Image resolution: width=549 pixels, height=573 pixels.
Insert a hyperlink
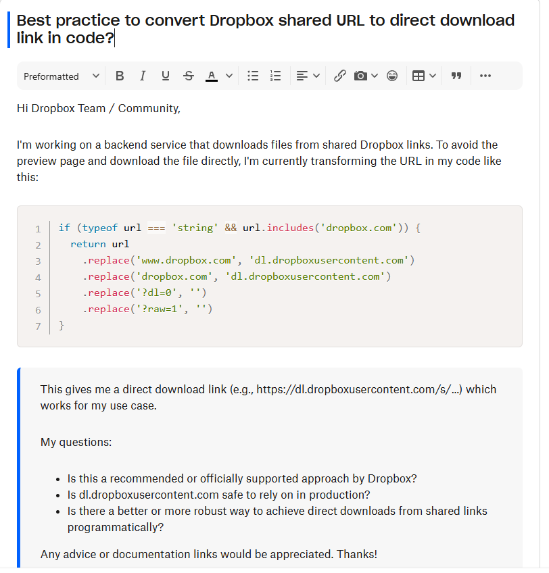tap(339, 76)
